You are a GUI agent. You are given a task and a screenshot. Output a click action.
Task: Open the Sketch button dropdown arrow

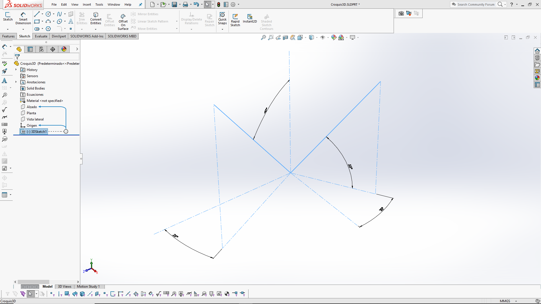[8, 29]
